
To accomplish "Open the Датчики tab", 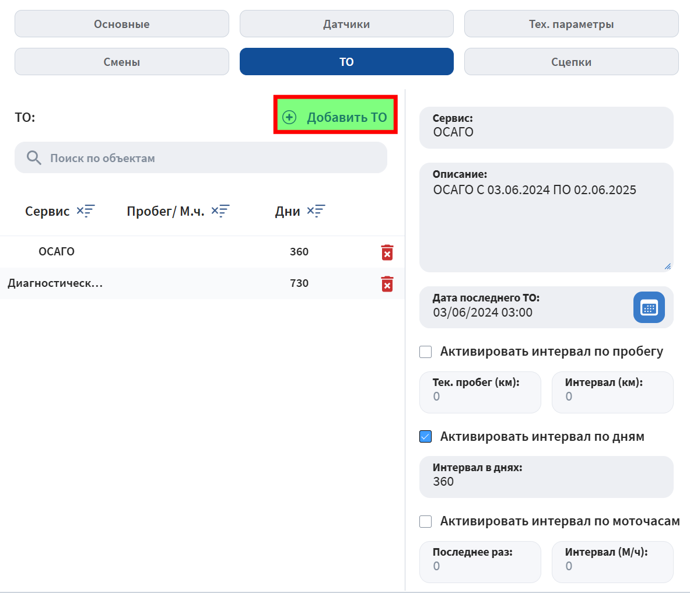I will [346, 24].
